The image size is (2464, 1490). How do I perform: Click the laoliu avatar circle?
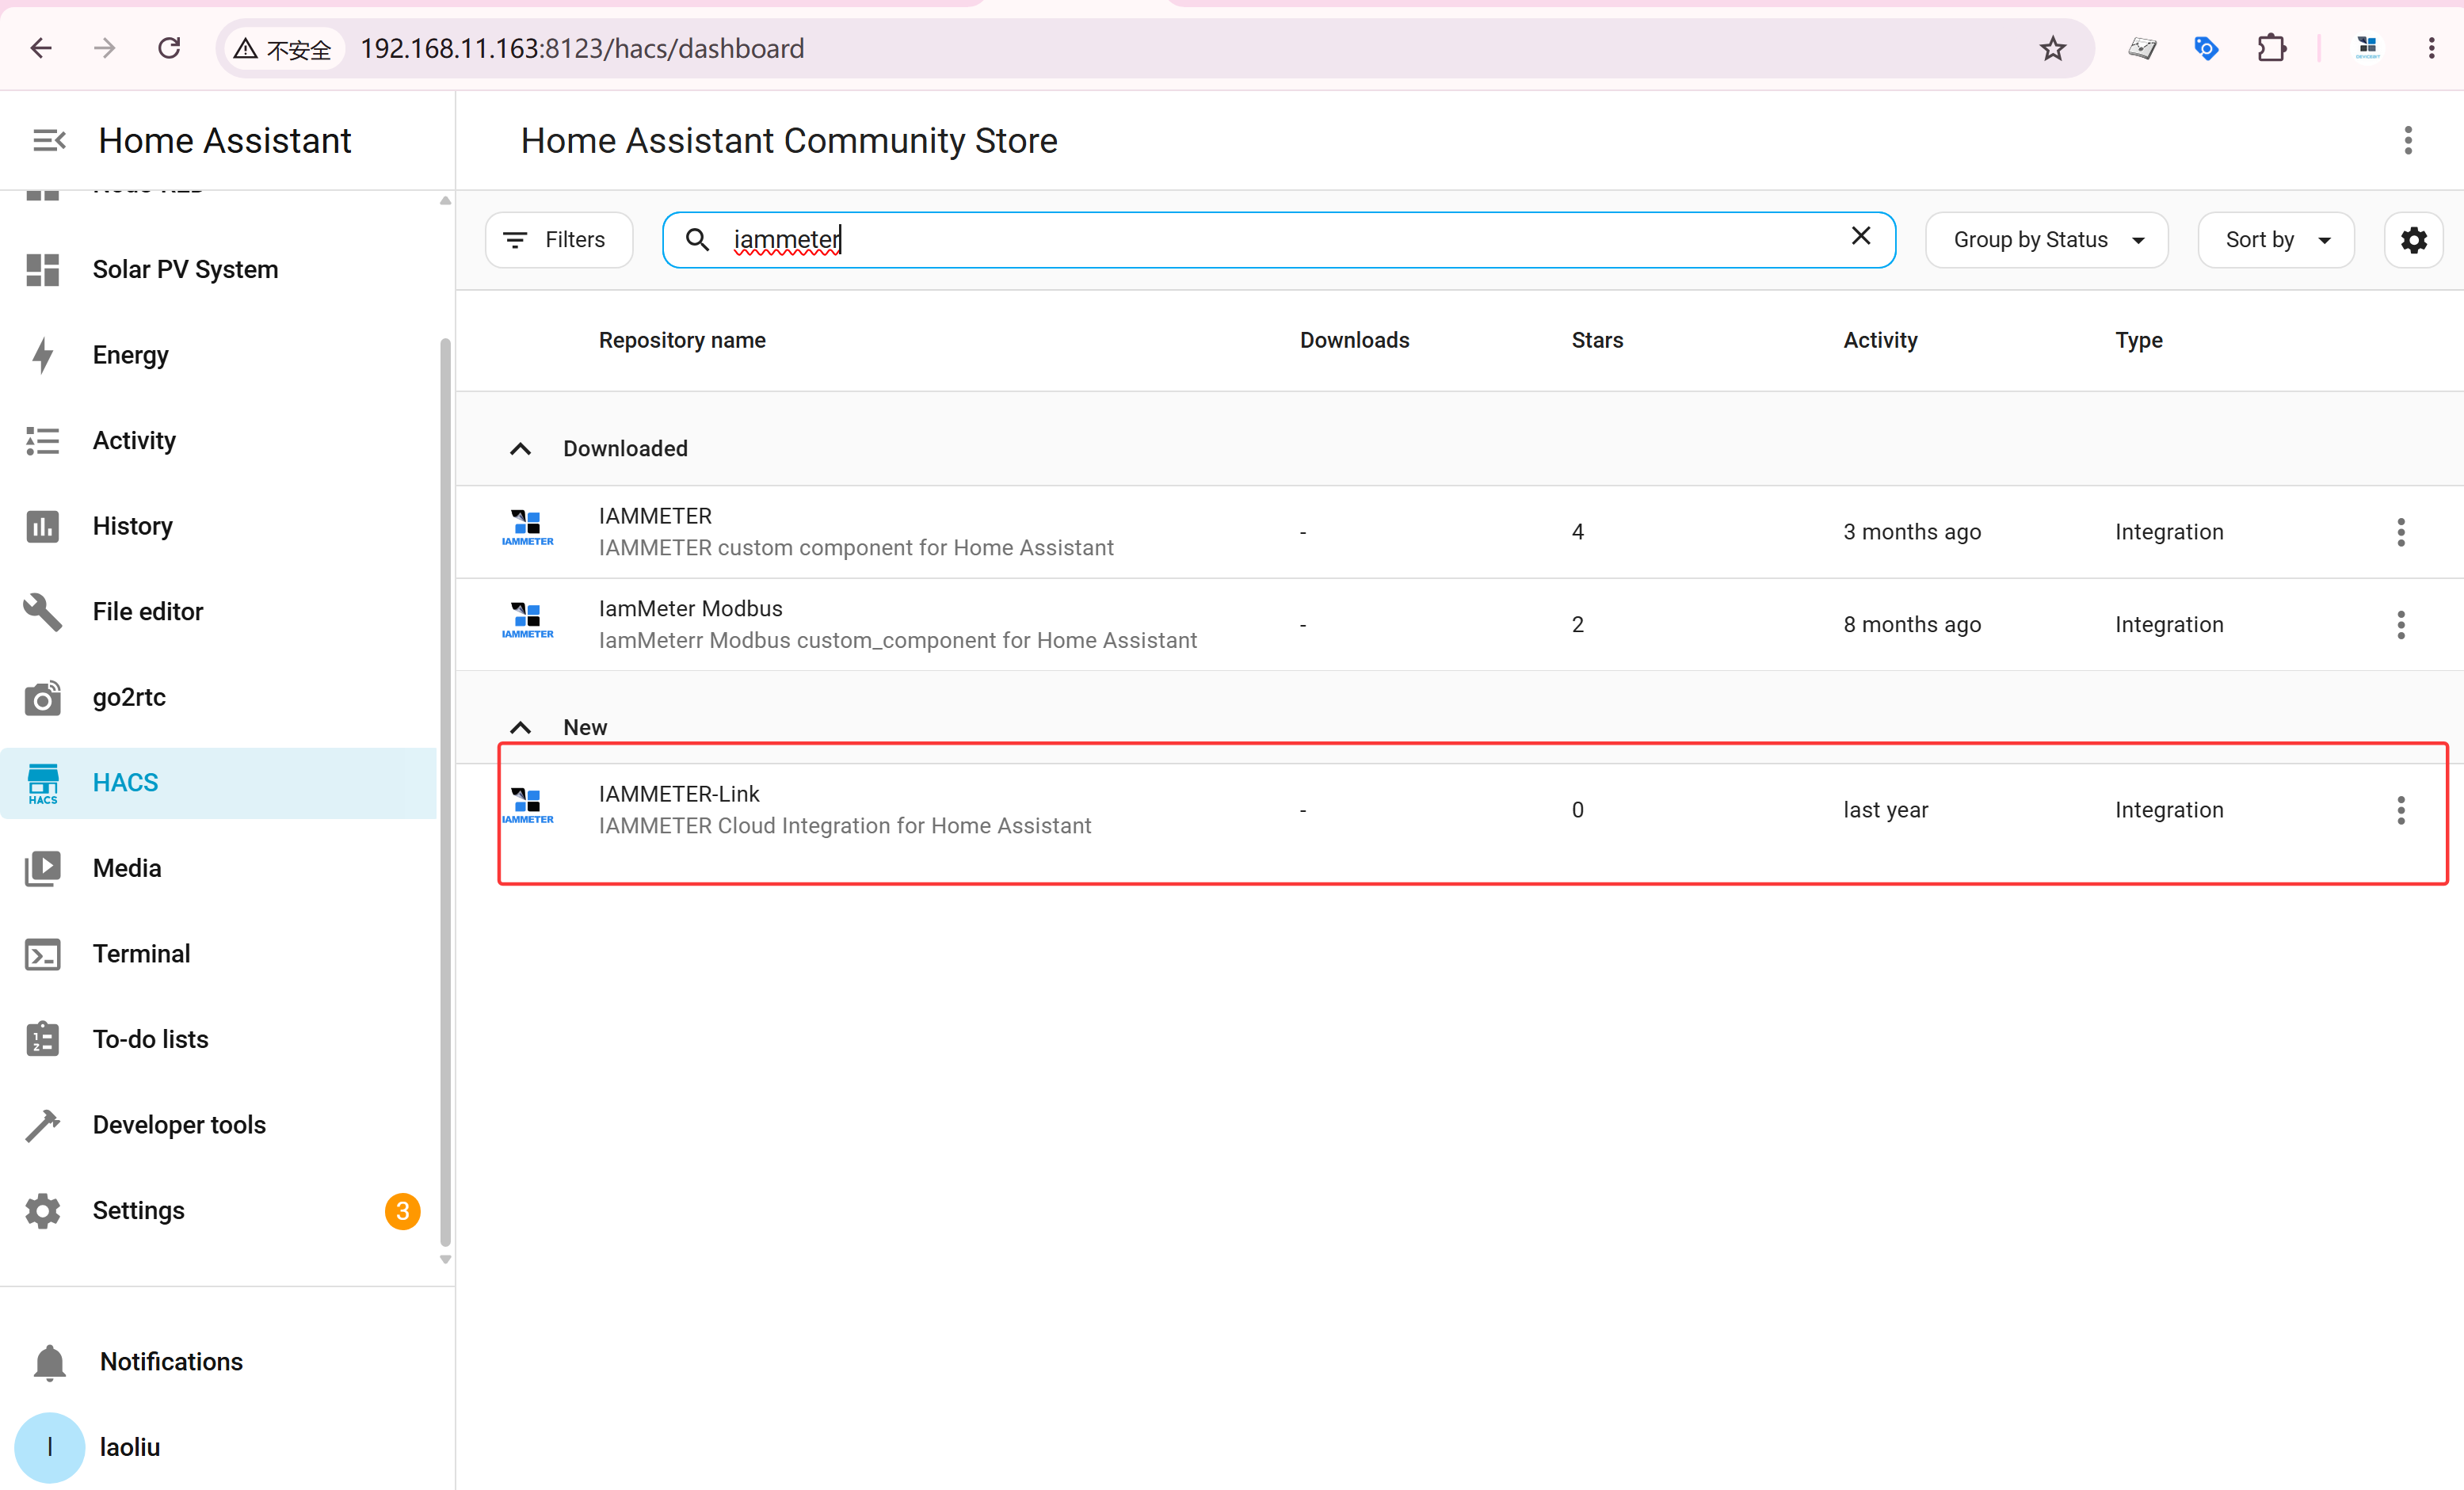pyautogui.click(x=49, y=1447)
